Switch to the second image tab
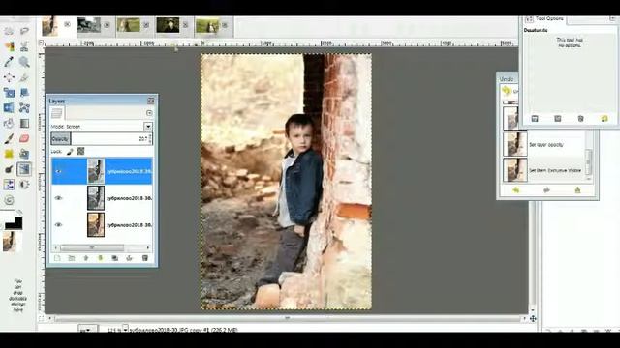 [89, 25]
